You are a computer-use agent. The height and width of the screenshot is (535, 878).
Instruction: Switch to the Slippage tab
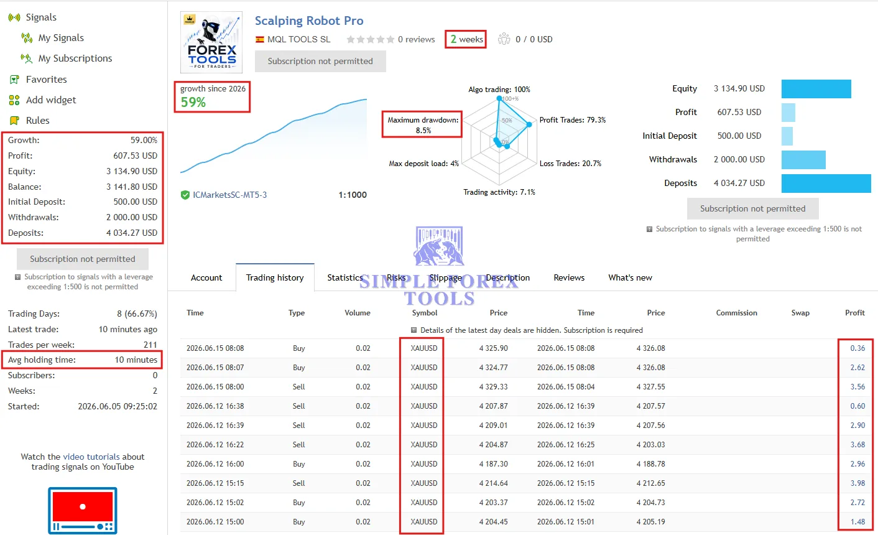click(x=446, y=277)
